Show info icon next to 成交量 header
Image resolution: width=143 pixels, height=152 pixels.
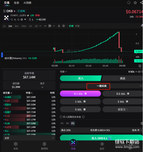[11, 93]
